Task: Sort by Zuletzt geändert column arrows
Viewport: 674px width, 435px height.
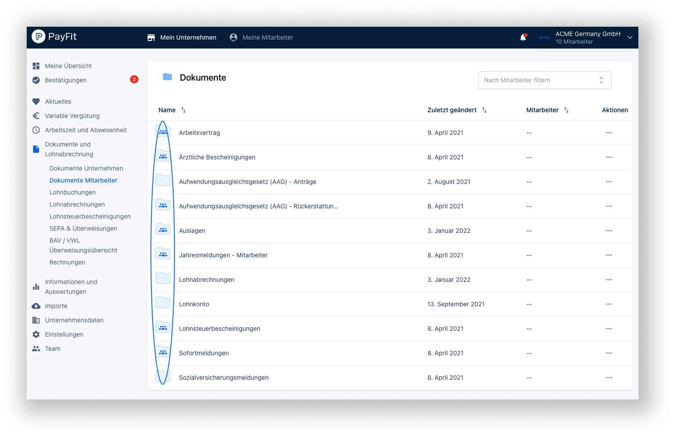Action: [x=484, y=110]
